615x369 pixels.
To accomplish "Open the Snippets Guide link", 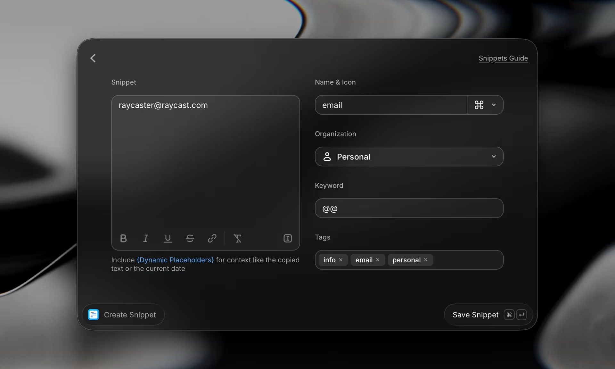I will (x=503, y=58).
